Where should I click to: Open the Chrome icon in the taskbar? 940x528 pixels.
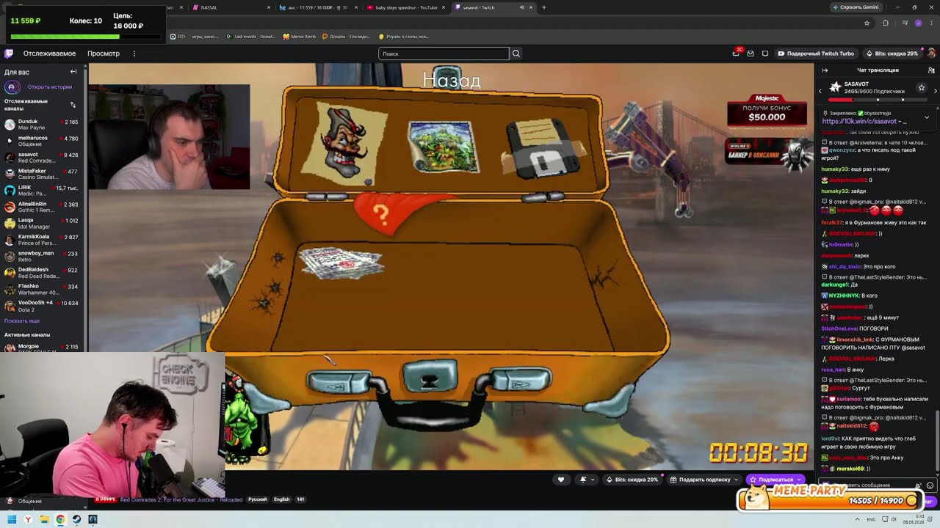(60, 519)
